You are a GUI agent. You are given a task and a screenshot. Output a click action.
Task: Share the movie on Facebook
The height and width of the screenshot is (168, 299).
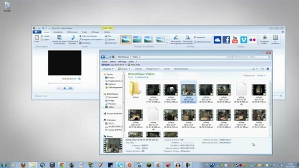click(226, 40)
